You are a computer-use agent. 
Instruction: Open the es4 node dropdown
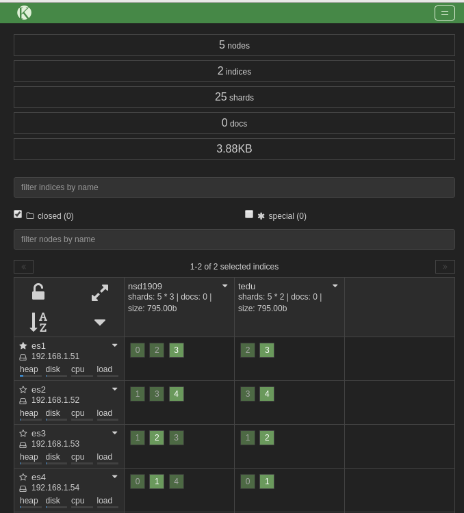tap(114, 477)
